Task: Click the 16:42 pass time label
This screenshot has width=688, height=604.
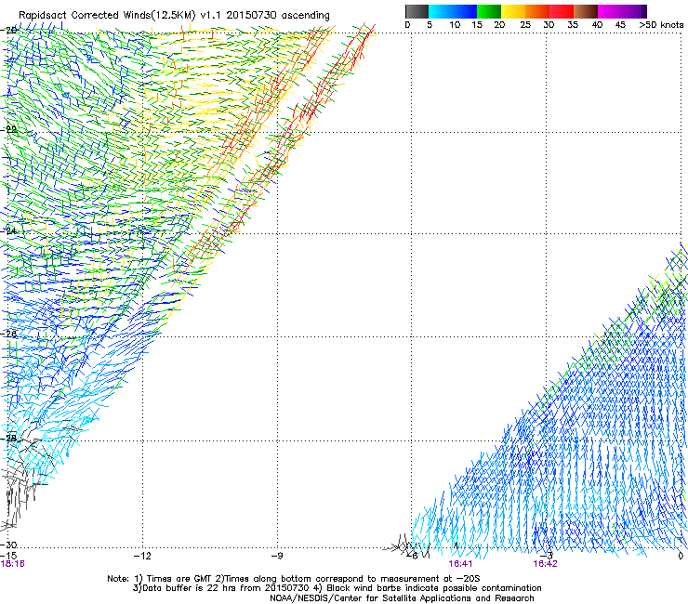Action: (x=545, y=564)
